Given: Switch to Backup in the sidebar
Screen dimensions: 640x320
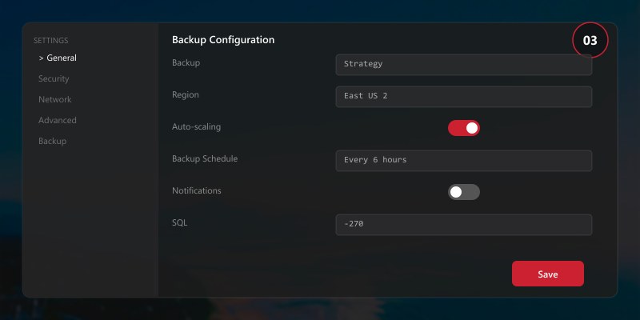Looking at the screenshot, I should point(52,142).
